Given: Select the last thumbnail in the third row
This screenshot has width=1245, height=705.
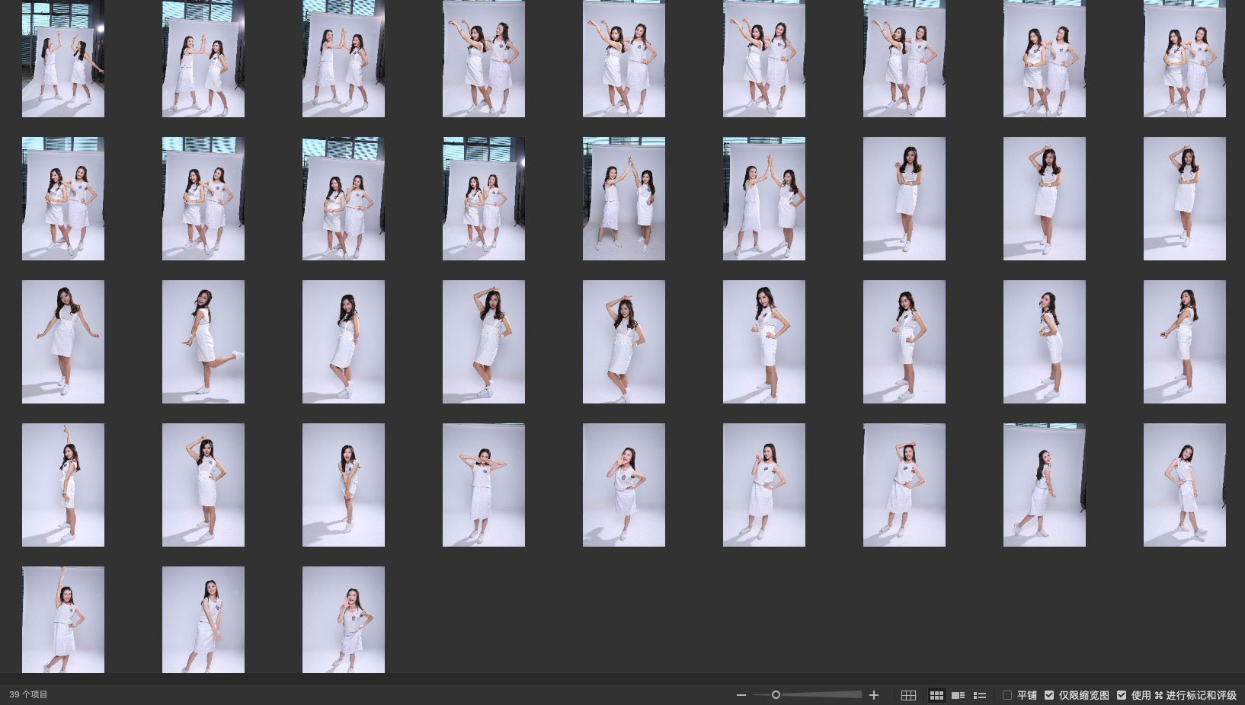Looking at the screenshot, I should [1184, 342].
